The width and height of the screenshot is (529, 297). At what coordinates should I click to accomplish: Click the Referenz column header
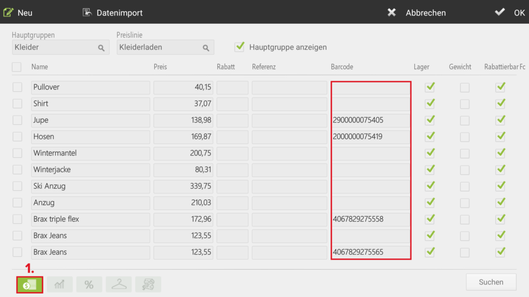pyautogui.click(x=264, y=67)
